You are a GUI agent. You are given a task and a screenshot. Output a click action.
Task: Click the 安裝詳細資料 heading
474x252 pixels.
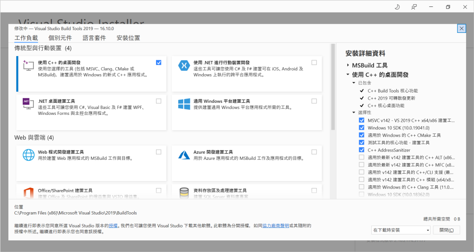(x=366, y=54)
